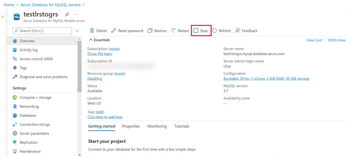Click the Tags purple label icon
347x157 pixels.
15,68
